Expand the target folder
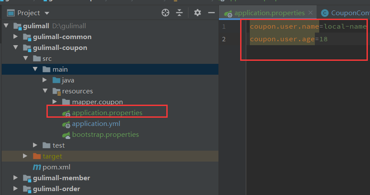This screenshot has width=370, height=195. [x=25, y=156]
